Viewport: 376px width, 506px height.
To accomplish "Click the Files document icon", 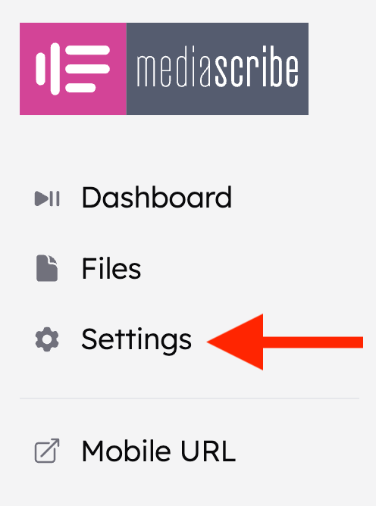I will 47,268.
